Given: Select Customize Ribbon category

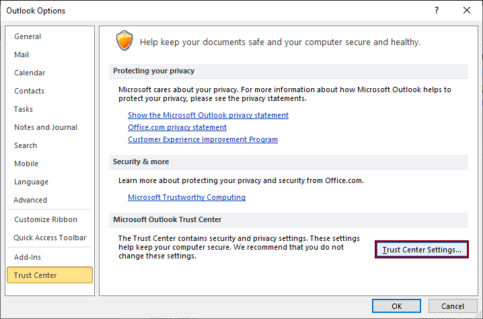Looking at the screenshot, I should coord(50,219).
